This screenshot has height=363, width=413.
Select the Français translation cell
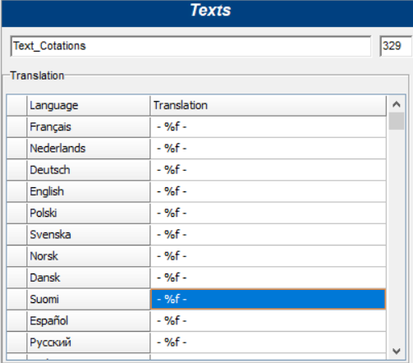pyautogui.click(x=268, y=127)
